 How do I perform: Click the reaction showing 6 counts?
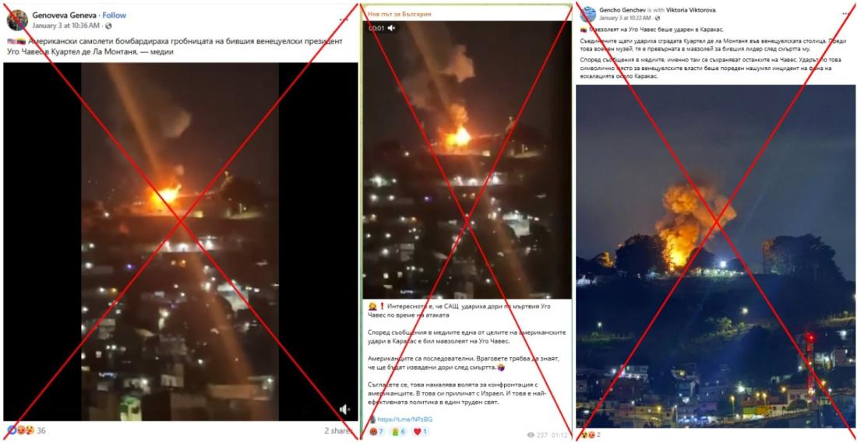[x=399, y=432]
